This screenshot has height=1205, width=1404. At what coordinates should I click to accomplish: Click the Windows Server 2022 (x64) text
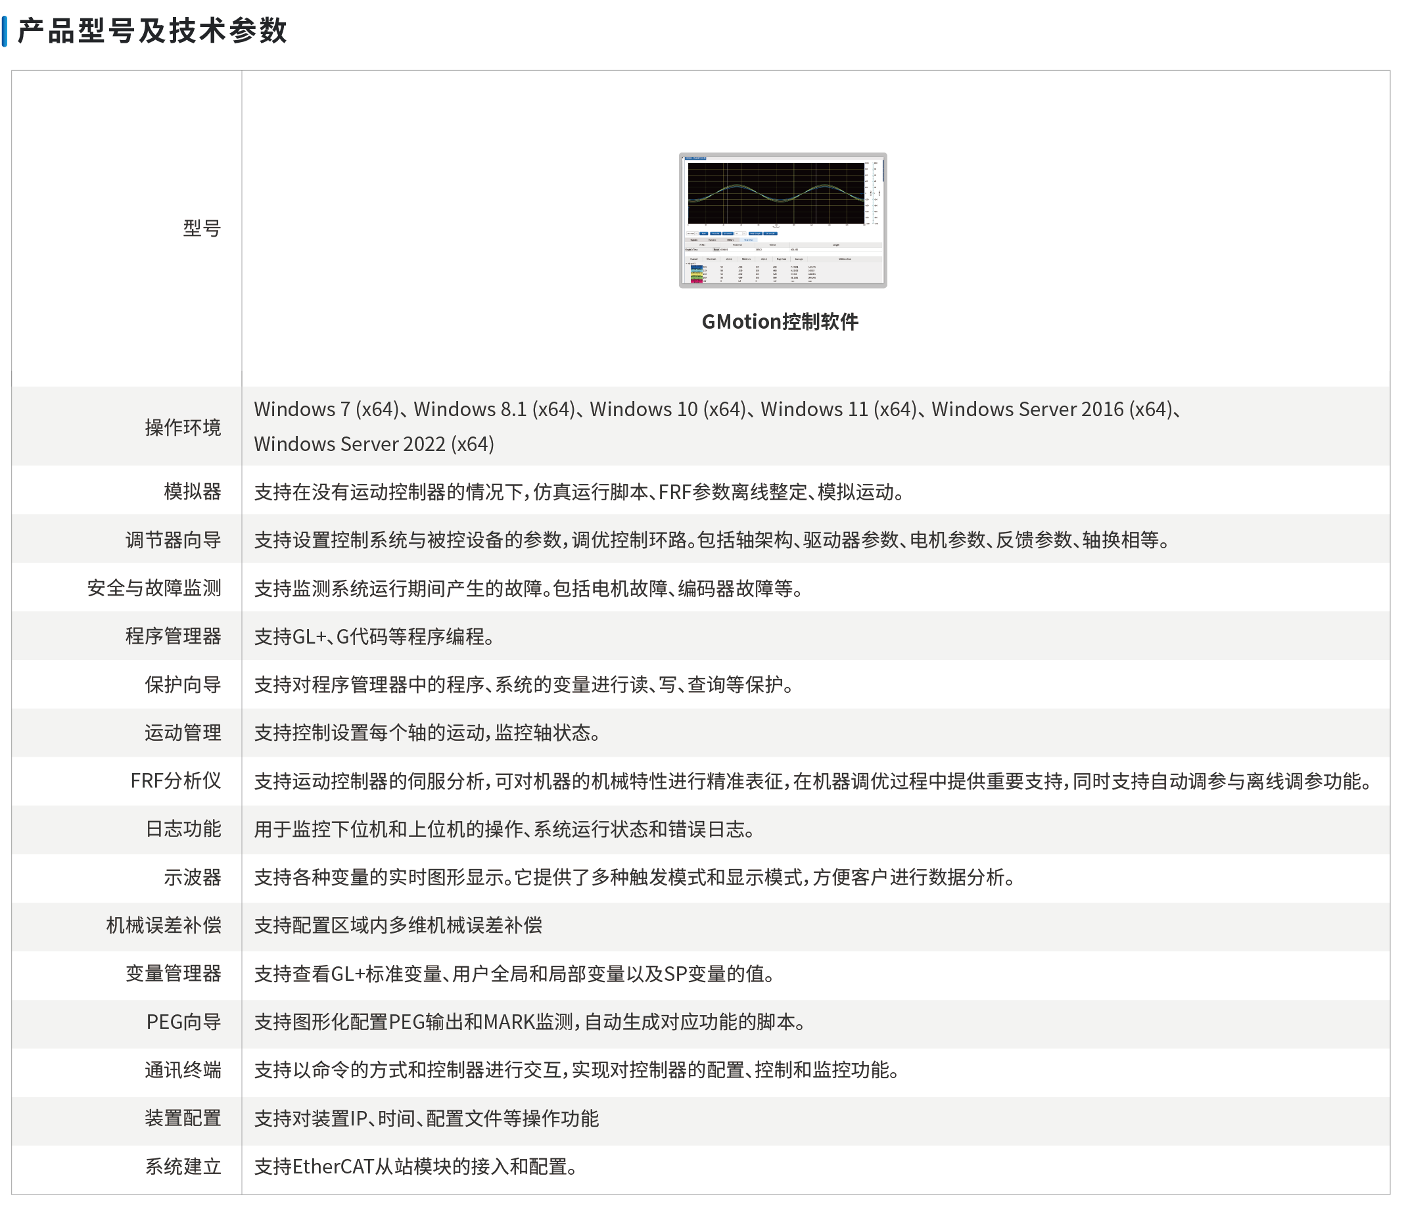374,444
